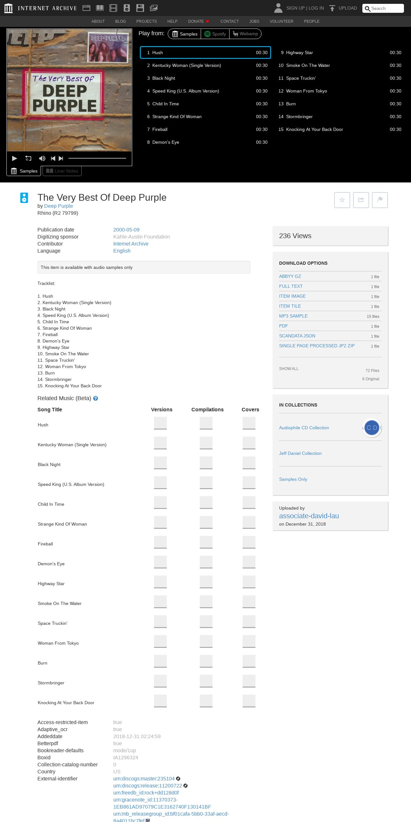Click Compilations box for Fireball
Screen dimensions: 411x822
[x=206, y=542]
